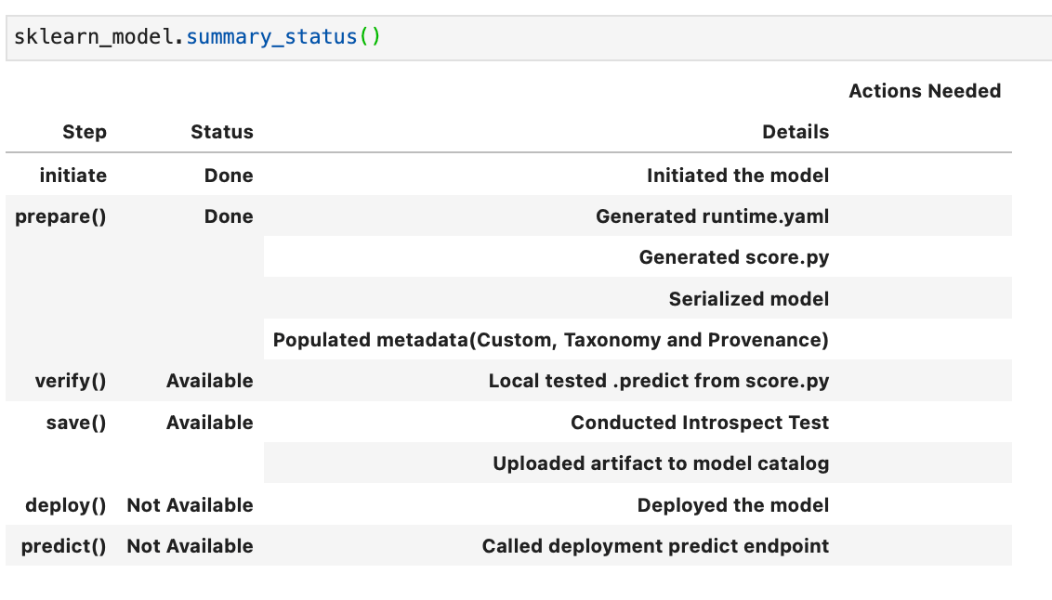Click the Conducted Introspect Test detail cell
The height and width of the screenshot is (600, 1052).
click(x=700, y=423)
